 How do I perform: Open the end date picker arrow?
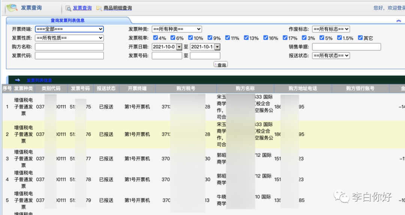tap(217, 47)
